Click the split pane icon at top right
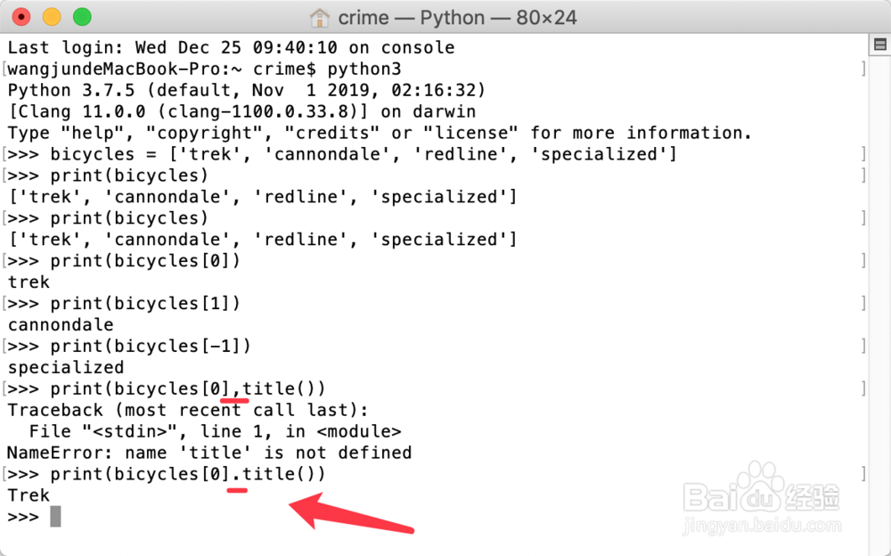The image size is (891, 556). point(879,45)
